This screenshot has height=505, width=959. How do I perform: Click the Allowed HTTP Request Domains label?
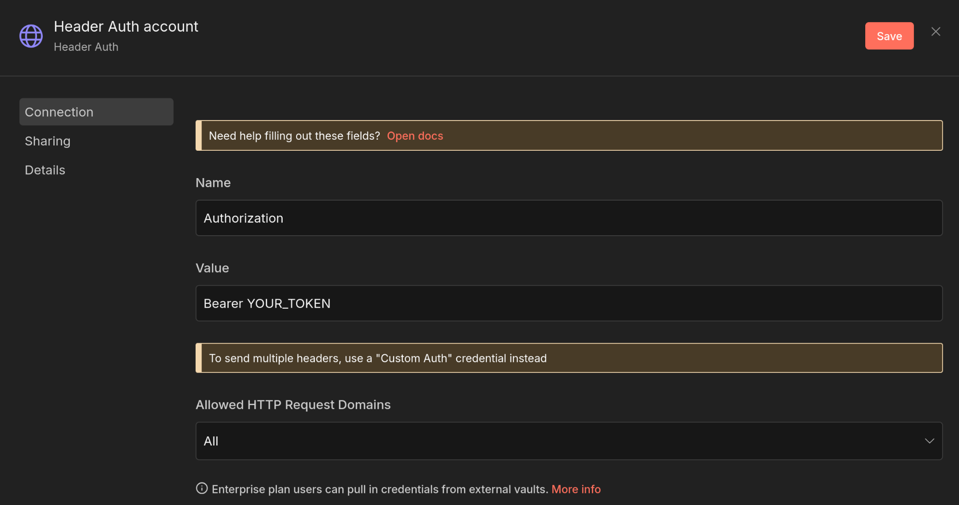(293, 405)
